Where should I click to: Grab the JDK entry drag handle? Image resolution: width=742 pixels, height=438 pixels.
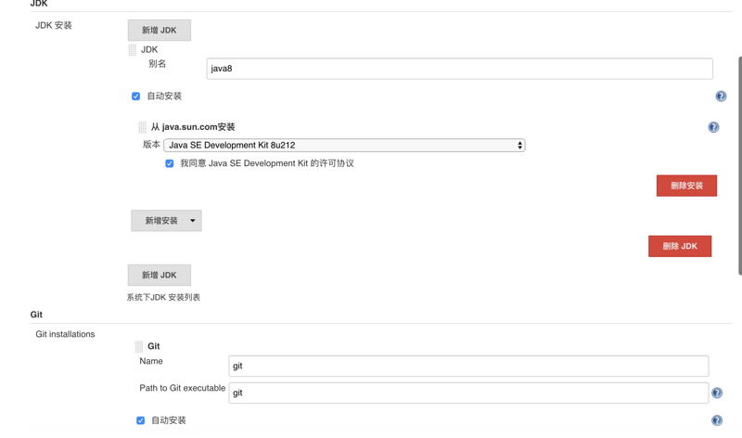(133, 50)
